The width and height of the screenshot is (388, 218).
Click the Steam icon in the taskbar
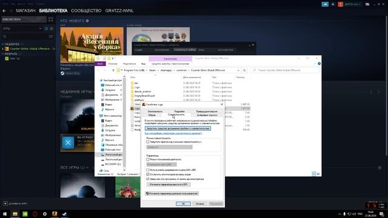coord(64,214)
